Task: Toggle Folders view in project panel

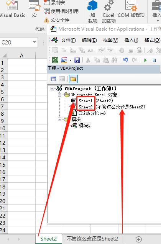Action: click(x=73, y=79)
